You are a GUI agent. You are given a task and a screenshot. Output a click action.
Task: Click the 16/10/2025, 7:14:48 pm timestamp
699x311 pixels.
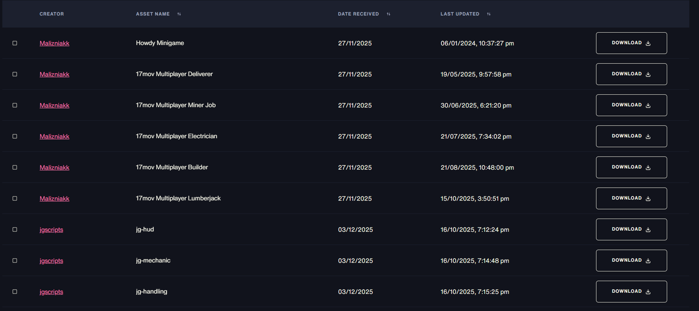pyautogui.click(x=475, y=261)
